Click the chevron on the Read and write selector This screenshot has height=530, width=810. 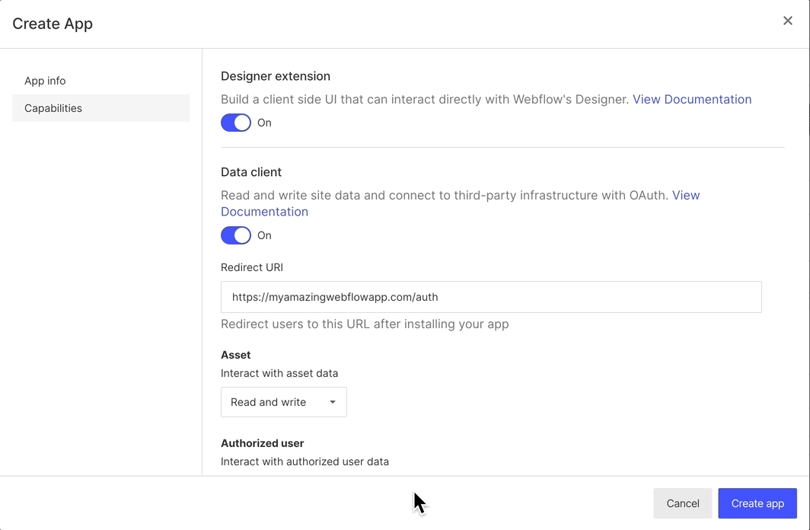(333, 401)
